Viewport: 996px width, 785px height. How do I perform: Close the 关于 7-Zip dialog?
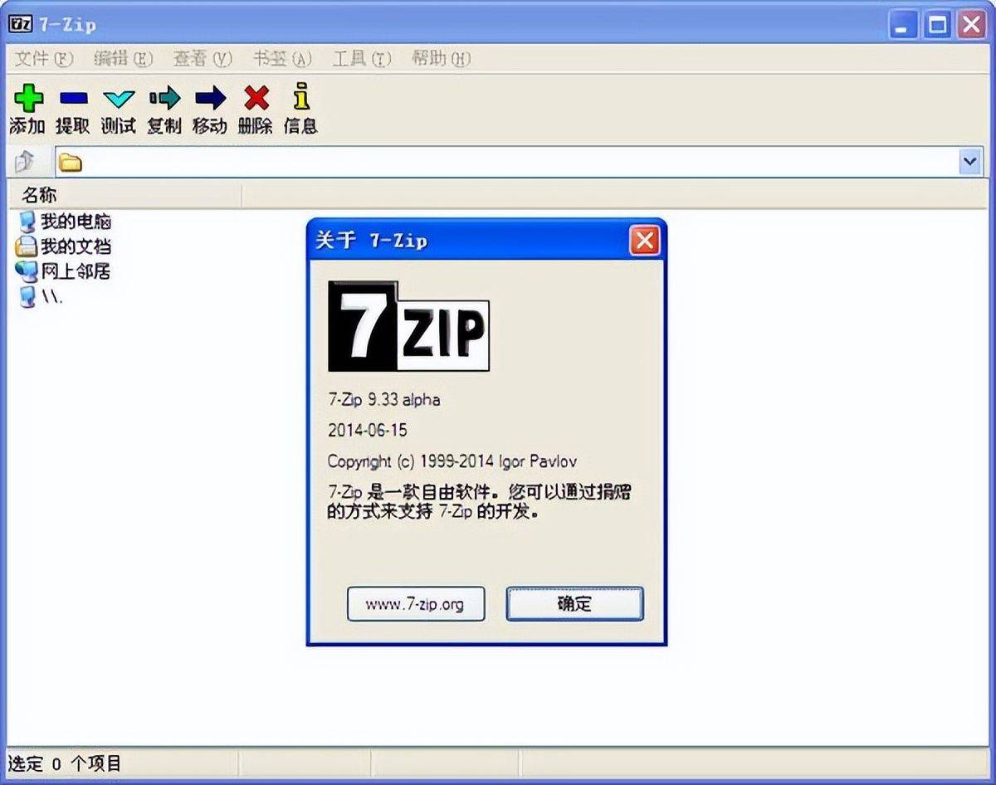click(x=644, y=241)
